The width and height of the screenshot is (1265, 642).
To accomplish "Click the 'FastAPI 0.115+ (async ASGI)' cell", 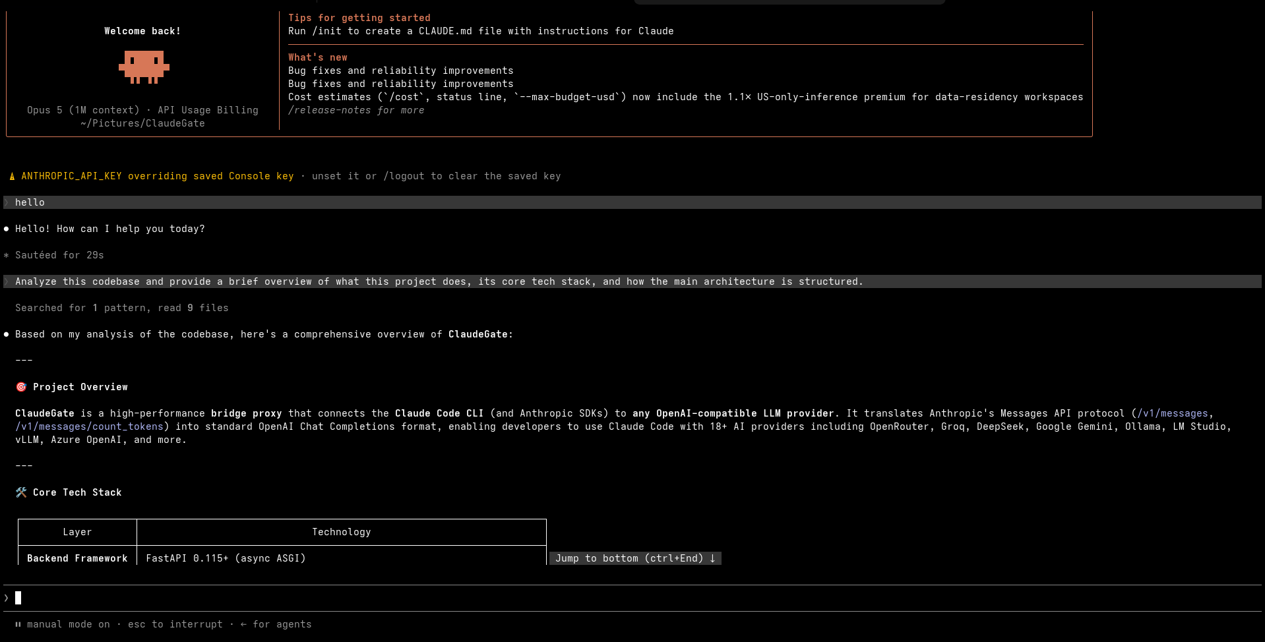I will pyautogui.click(x=226, y=558).
